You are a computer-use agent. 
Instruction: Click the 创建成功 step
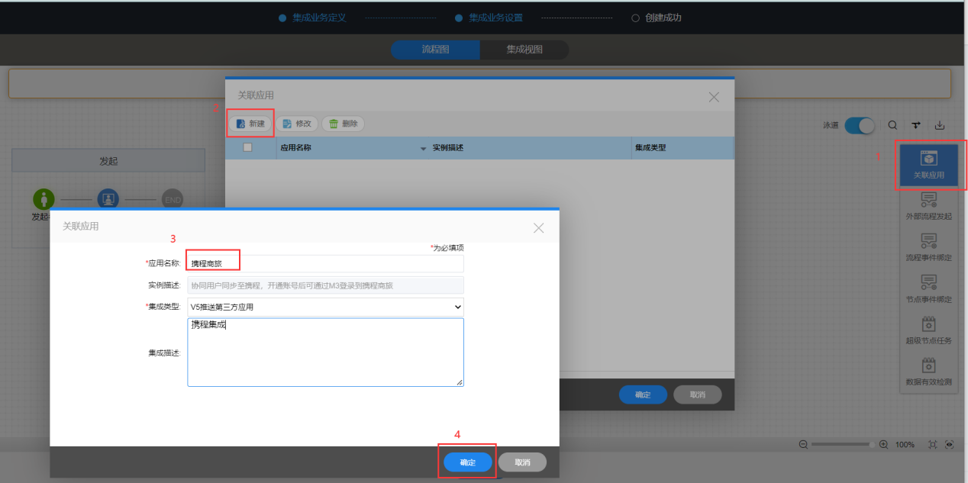click(657, 18)
